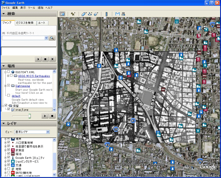Select the Add Polygon tool
This screenshot has height=178, width=221.
[84, 14]
